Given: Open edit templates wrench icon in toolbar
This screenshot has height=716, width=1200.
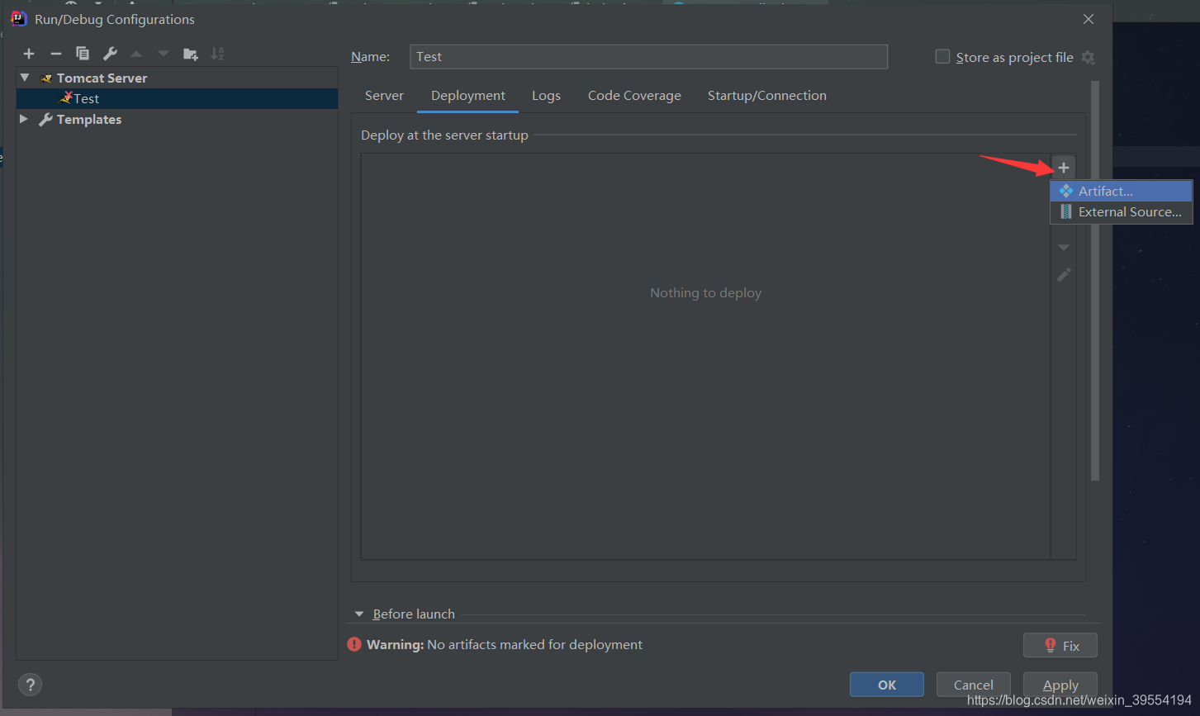Looking at the screenshot, I should 110,54.
